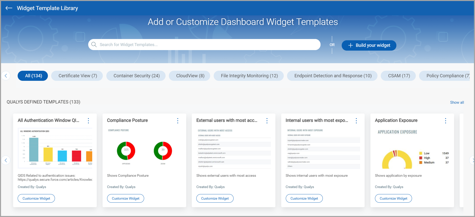Viewport: 475px width, 217px height.
Task: Select the CSAM (17) category
Action: pyautogui.click(x=398, y=76)
